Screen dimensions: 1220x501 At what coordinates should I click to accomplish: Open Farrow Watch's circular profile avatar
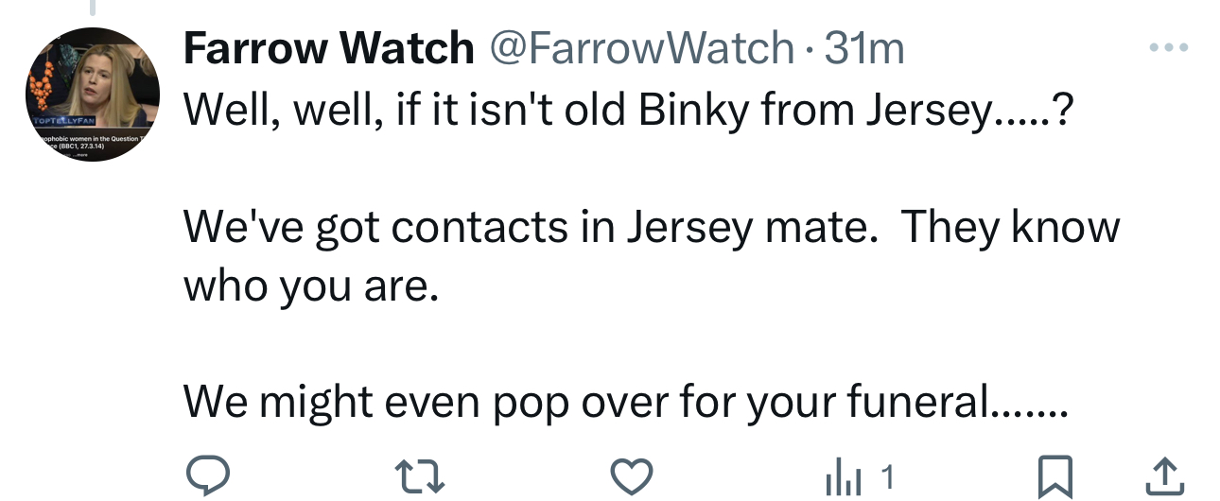click(93, 95)
